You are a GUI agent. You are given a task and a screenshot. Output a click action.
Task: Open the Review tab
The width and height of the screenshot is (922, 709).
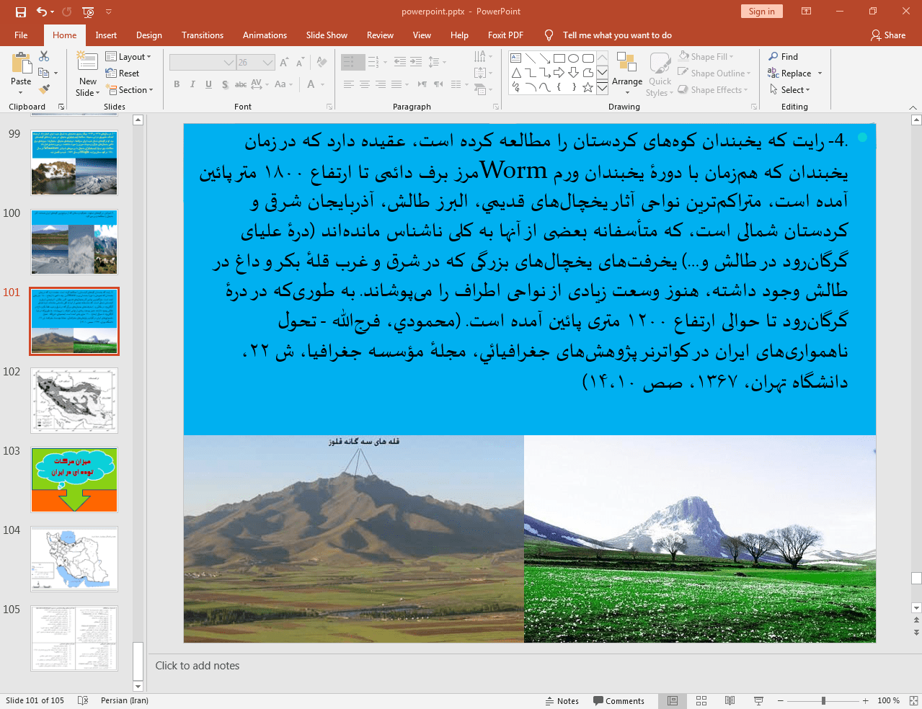tap(380, 35)
